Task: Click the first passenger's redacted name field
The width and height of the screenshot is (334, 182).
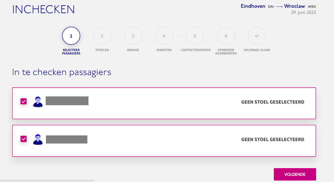Action: [x=67, y=101]
